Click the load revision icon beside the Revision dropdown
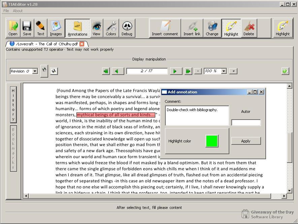Viewport: 298px width, 224px height. coord(44,71)
